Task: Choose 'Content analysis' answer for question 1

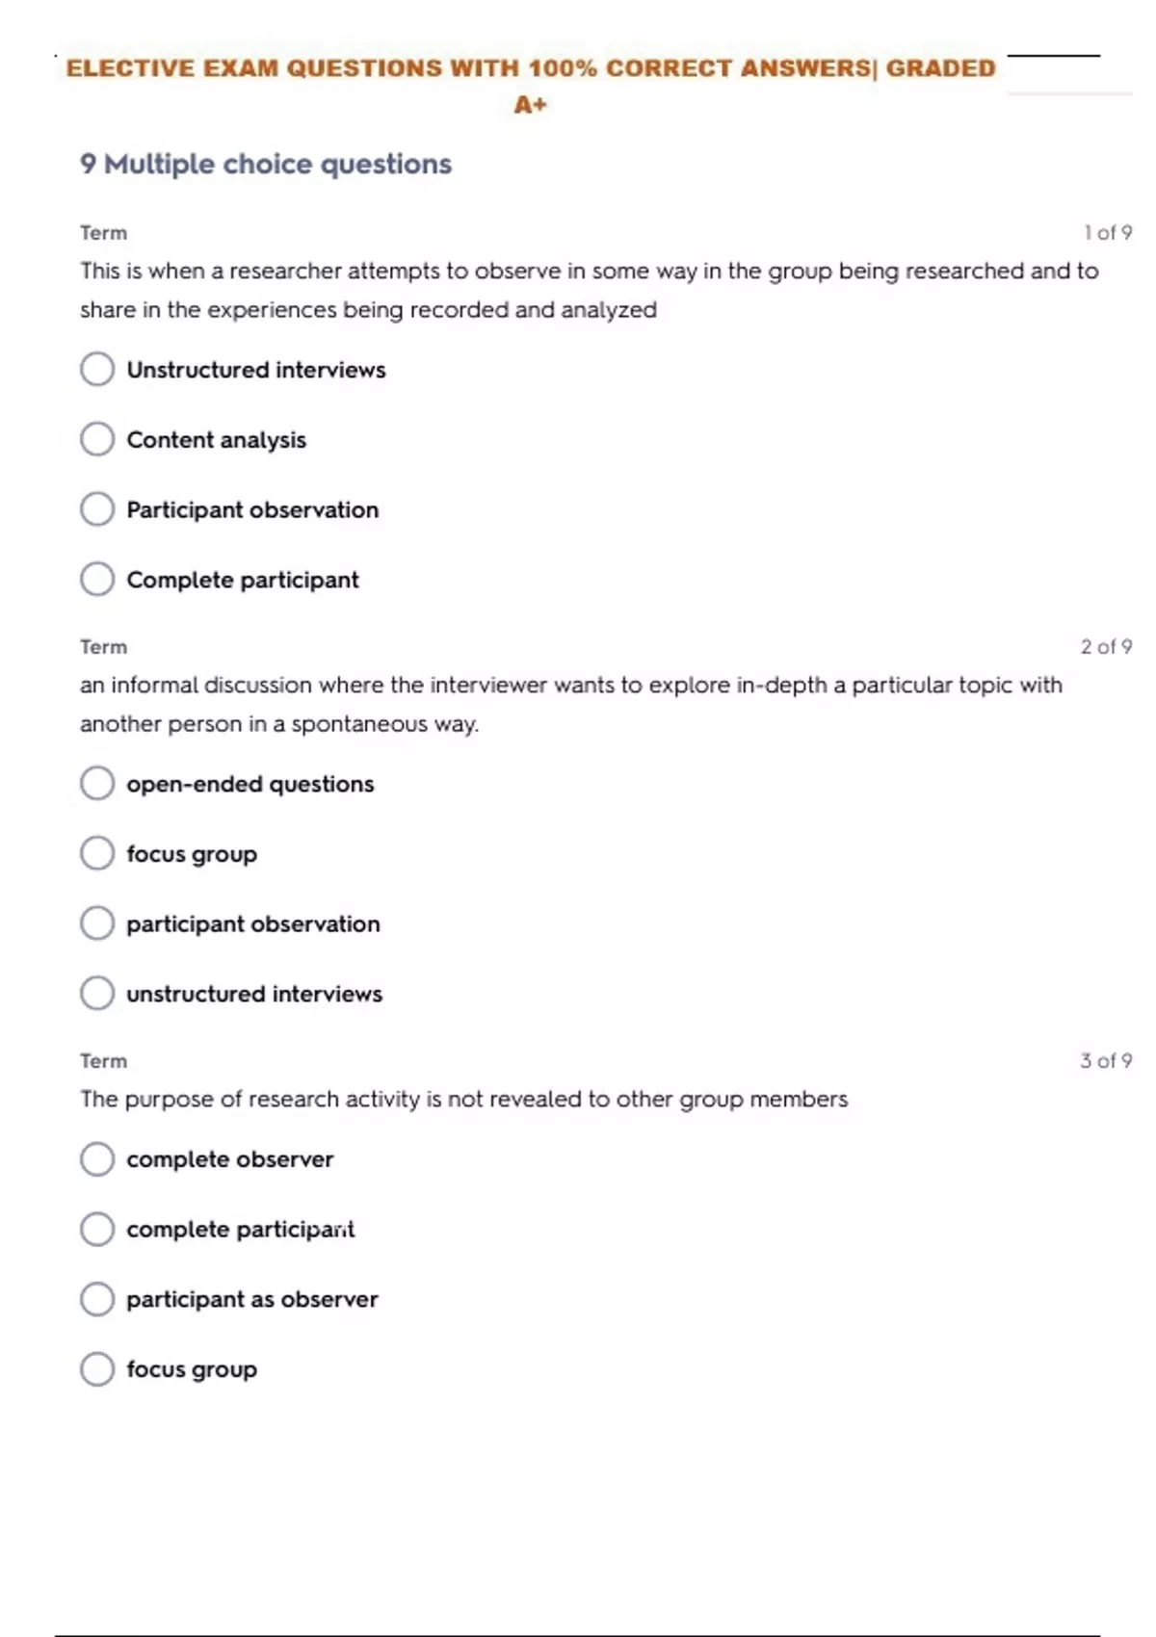Action: (x=97, y=439)
